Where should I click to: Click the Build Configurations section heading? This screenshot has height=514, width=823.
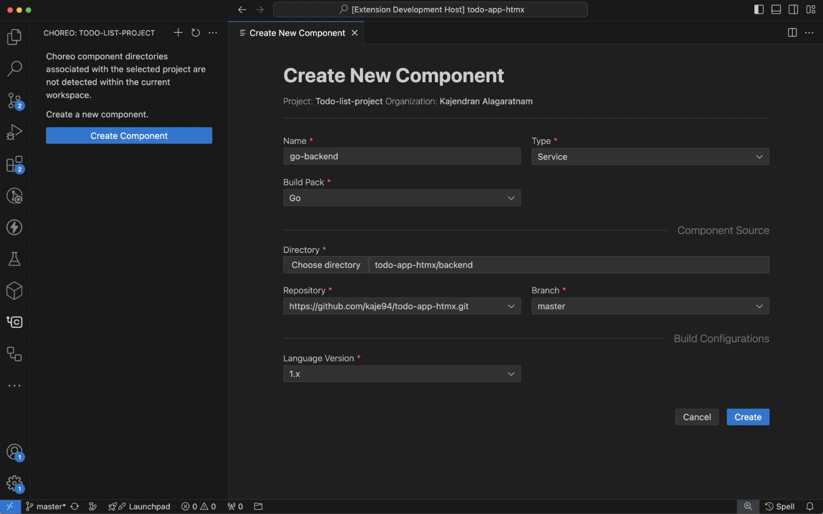pos(722,339)
